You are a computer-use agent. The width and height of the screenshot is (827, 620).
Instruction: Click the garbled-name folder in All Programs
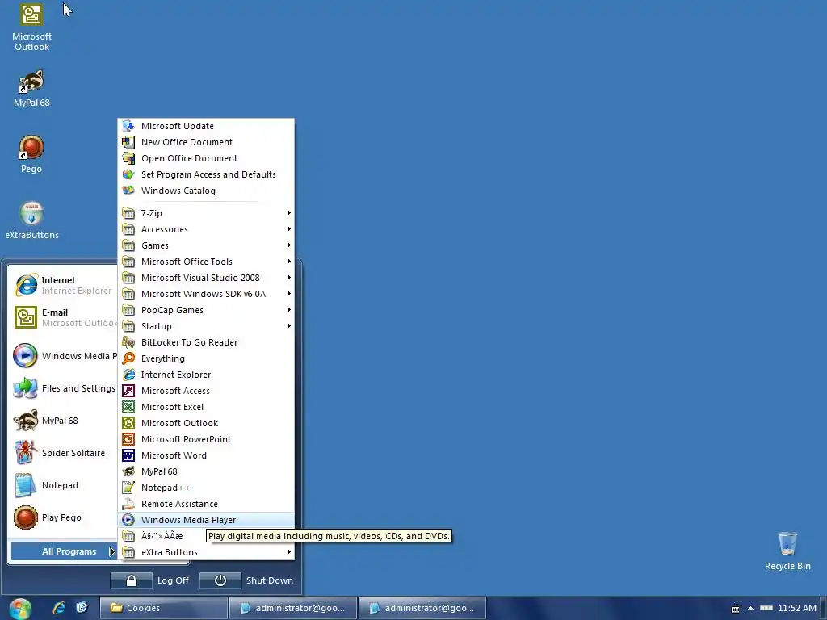[162, 536]
